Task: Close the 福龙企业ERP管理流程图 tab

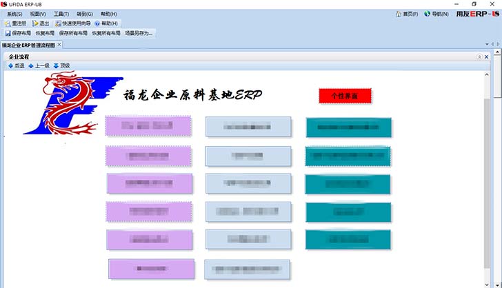Action: coord(59,45)
